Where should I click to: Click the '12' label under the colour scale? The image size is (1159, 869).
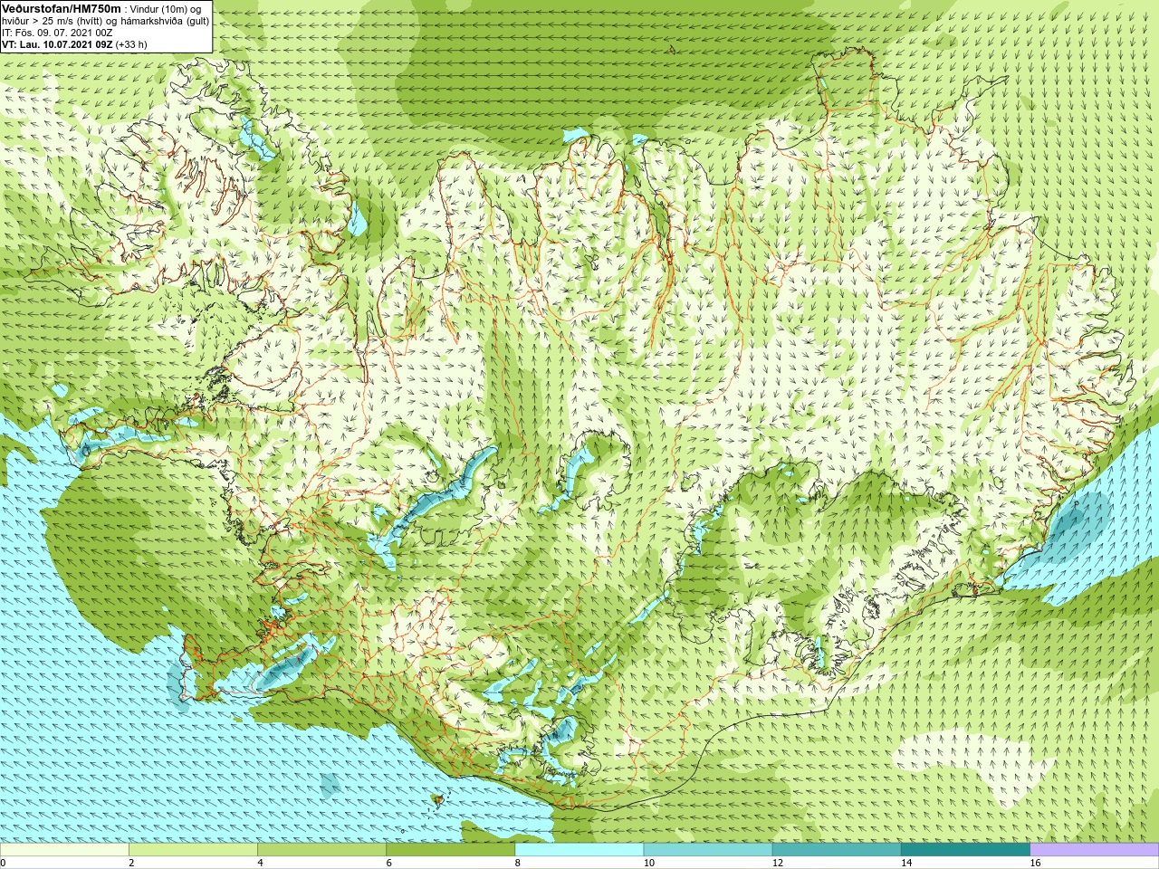pyautogui.click(x=778, y=863)
